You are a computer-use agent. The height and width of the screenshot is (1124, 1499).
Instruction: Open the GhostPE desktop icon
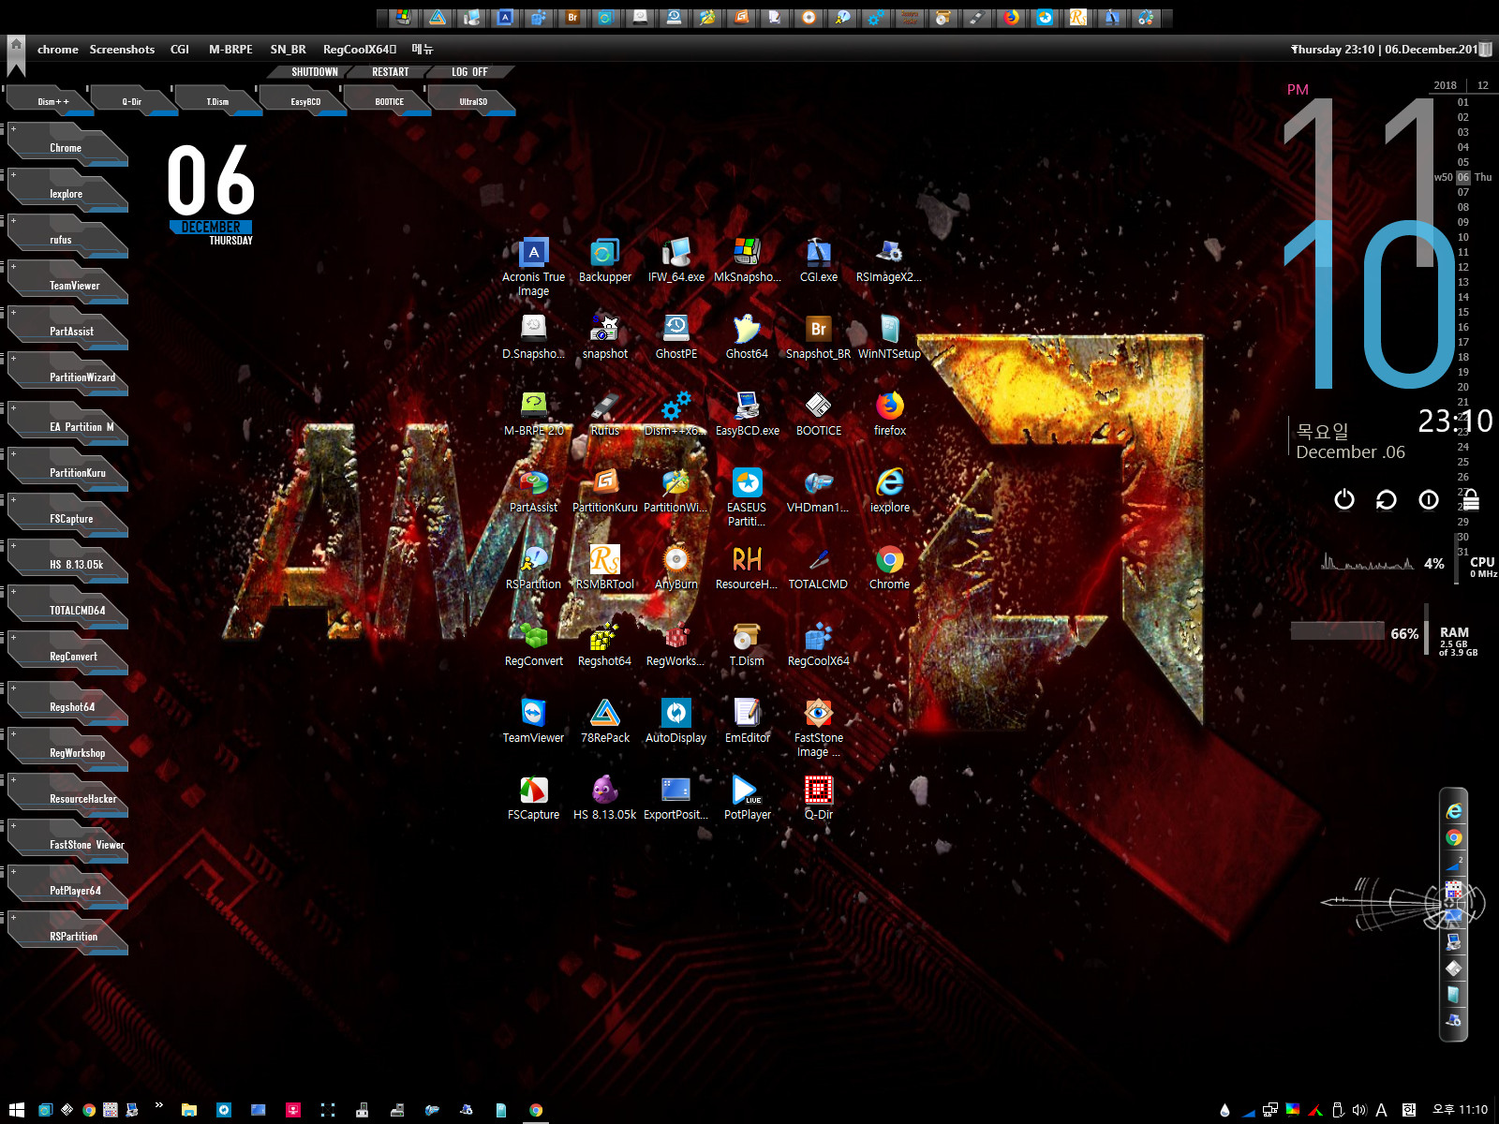(x=675, y=337)
